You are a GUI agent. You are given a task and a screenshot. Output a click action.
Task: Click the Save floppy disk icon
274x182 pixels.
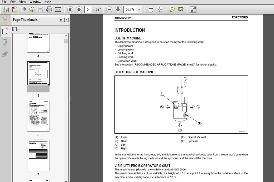pyautogui.click(x=41, y=9)
